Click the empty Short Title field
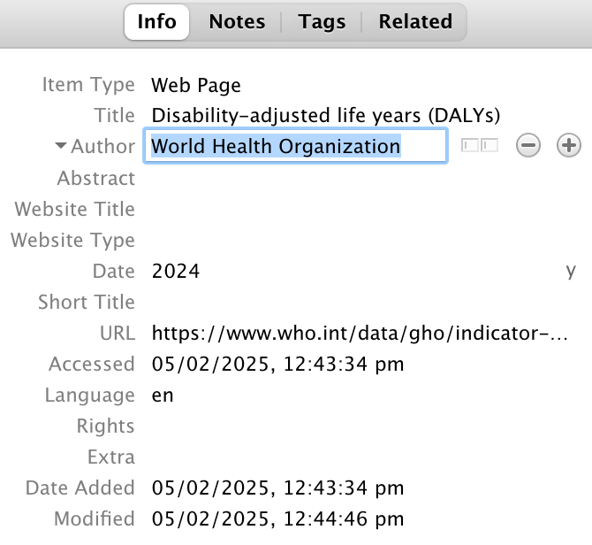Screen dimensions: 592x545 click(x=362, y=302)
